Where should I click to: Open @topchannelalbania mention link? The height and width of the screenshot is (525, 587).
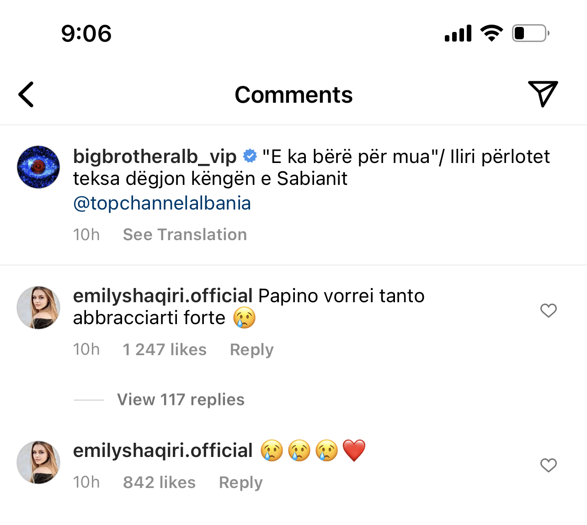(162, 203)
